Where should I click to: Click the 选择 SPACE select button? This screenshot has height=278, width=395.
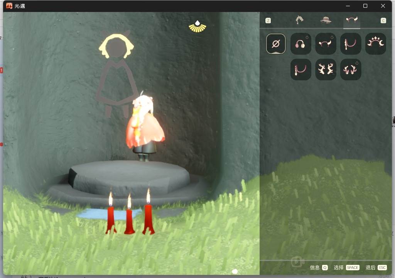(x=346, y=268)
